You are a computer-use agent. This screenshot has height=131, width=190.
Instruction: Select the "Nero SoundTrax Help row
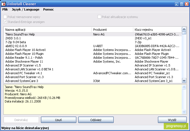[93, 34]
